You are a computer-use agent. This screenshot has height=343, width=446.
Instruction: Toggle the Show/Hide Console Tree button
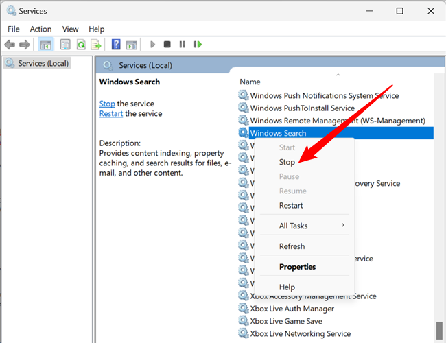pos(46,45)
